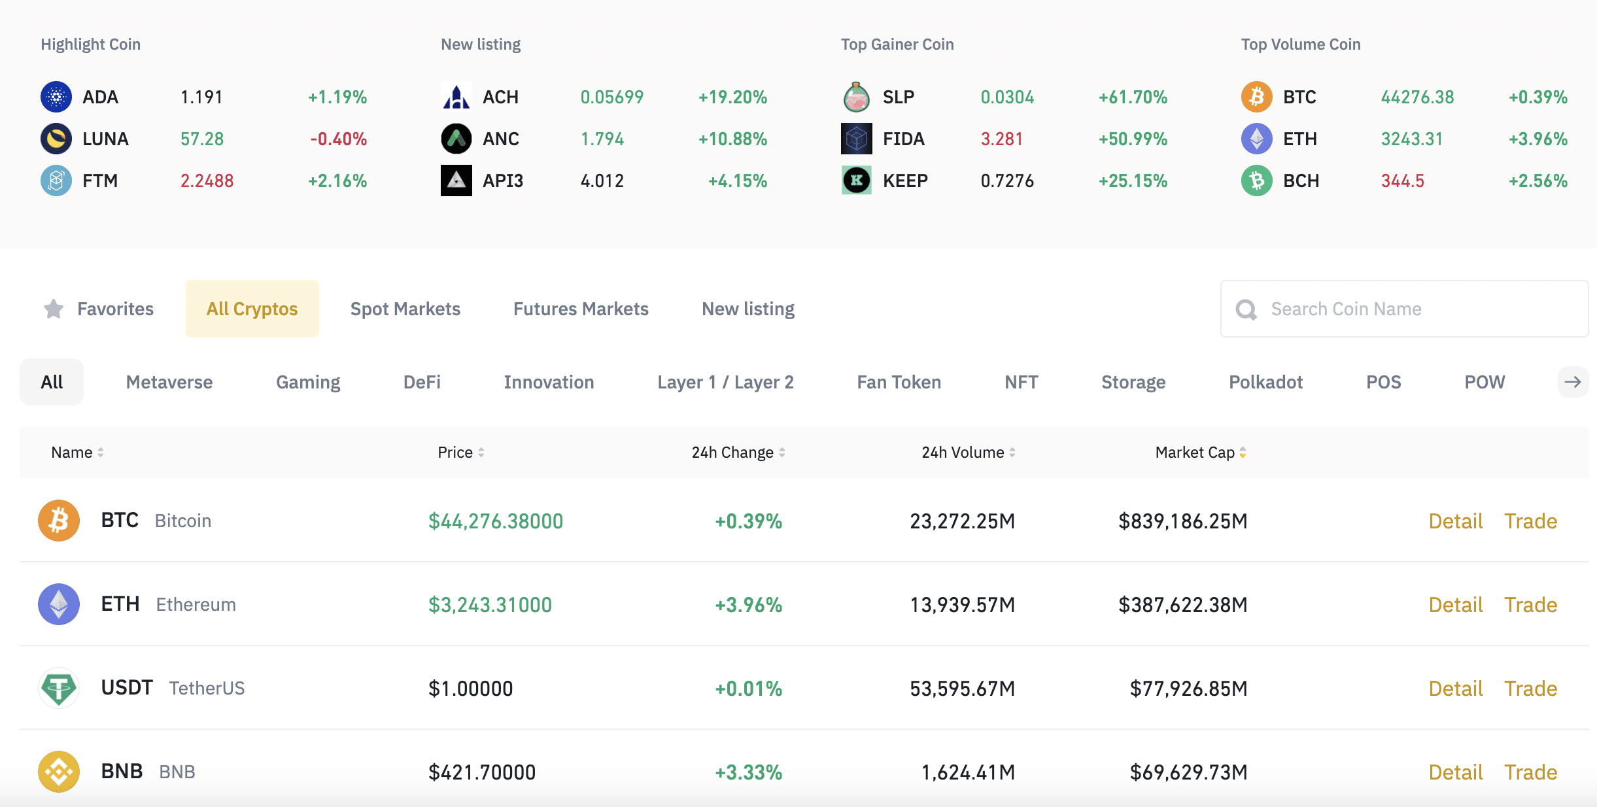Filter by the POW category

[1485, 382]
